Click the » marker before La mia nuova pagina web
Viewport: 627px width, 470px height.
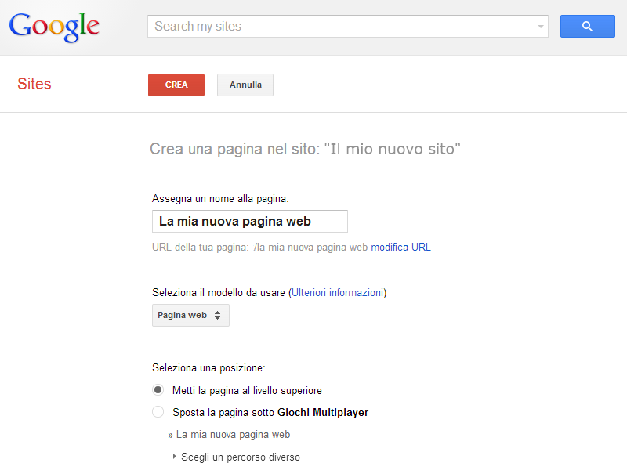(x=170, y=434)
